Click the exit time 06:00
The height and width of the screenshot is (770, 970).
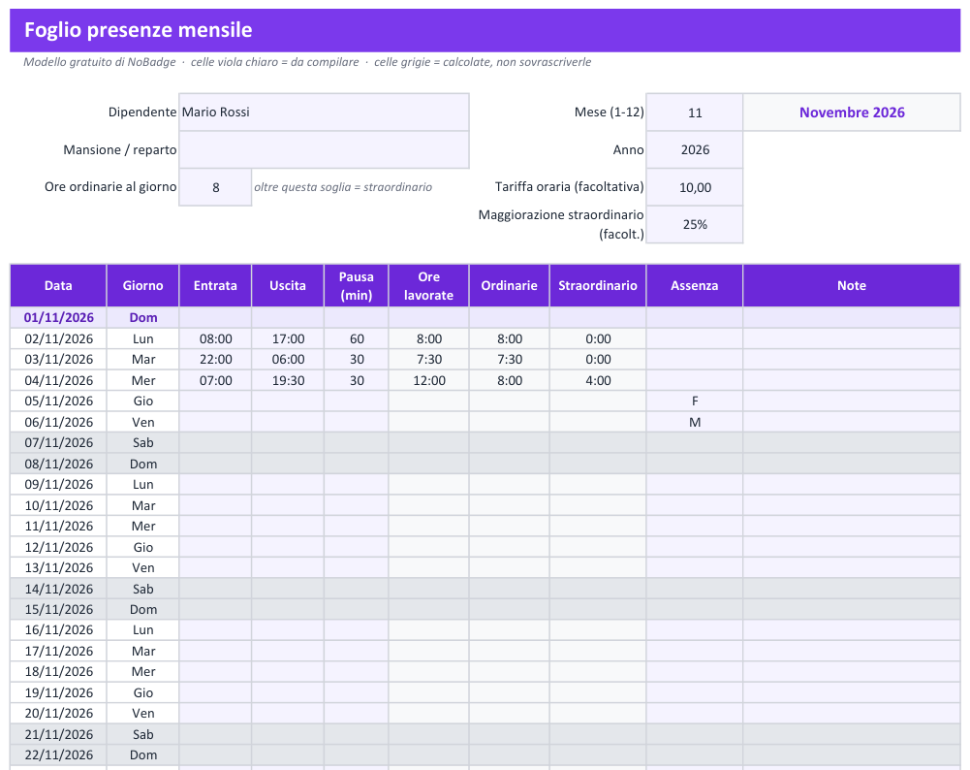coord(288,359)
